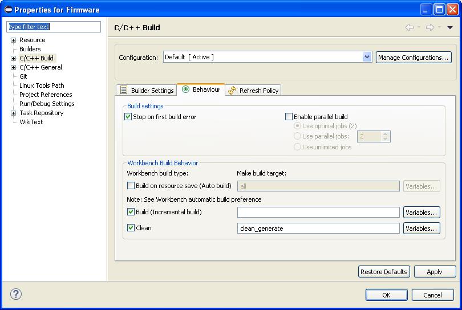Go back with the left navigation arrow
The width and height of the screenshot is (462, 310).
coord(410,27)
